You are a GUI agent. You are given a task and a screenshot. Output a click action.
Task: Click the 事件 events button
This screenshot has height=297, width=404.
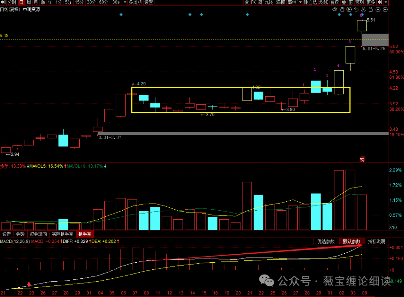[292, 2]
